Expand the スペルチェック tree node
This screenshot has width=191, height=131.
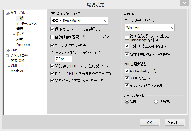coord(7,55)
